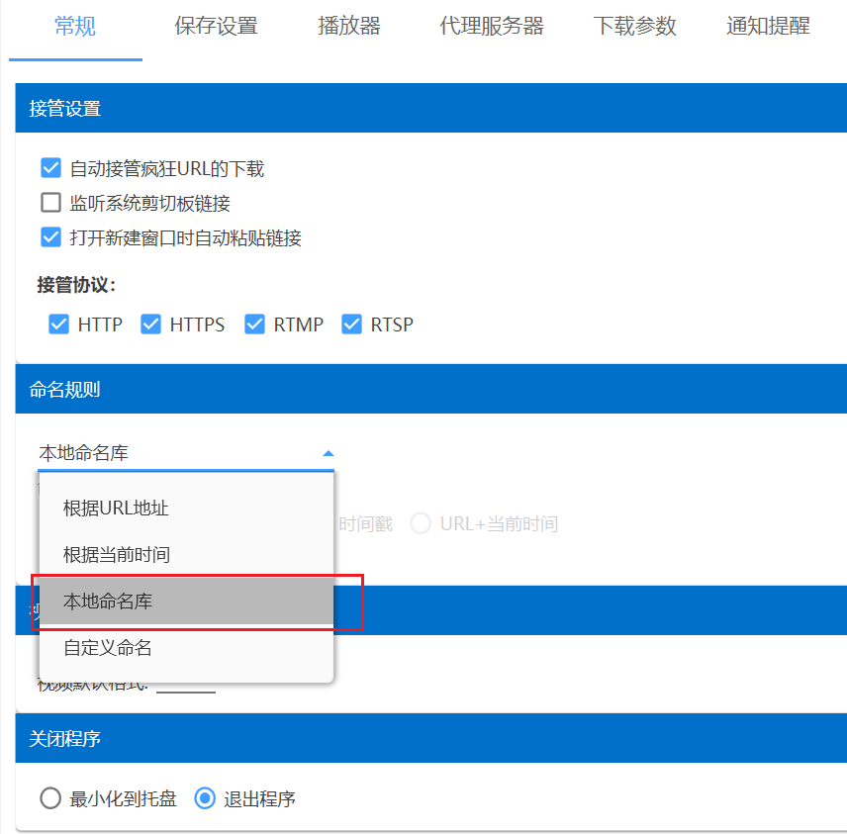
Task: Uncheck 自动接管疯狂URL的下载
Action: pyautogui.click(x=50, y=168)
